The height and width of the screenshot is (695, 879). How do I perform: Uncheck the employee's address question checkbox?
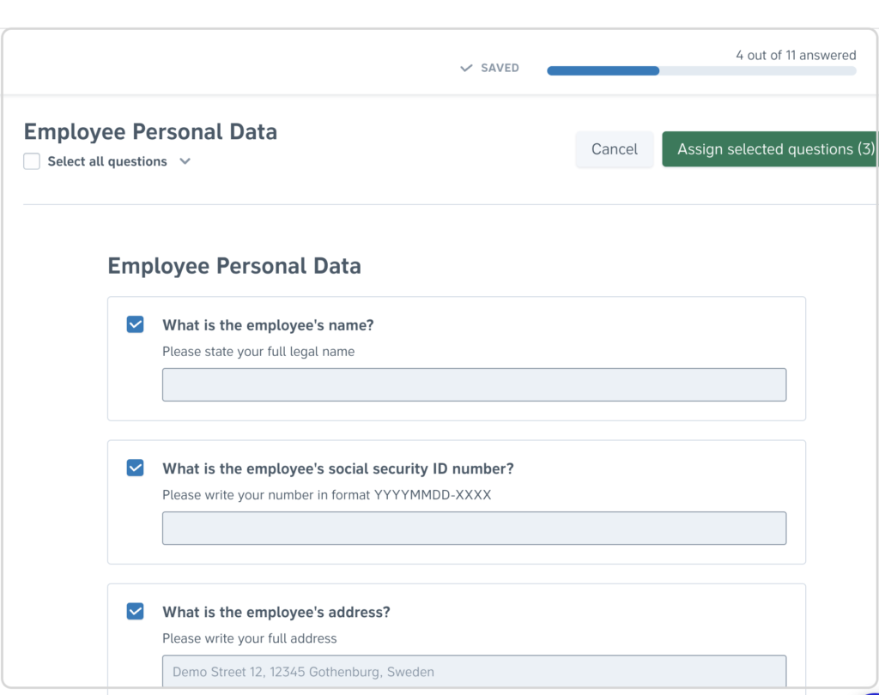click(x=135, y=612)
